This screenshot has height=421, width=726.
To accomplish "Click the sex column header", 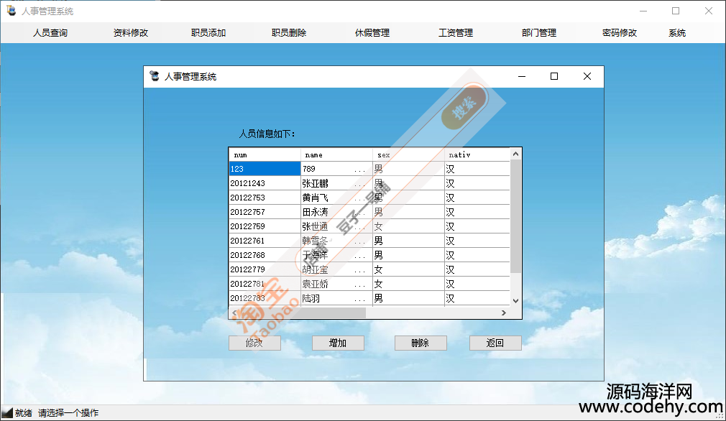I will coord(408,155).
